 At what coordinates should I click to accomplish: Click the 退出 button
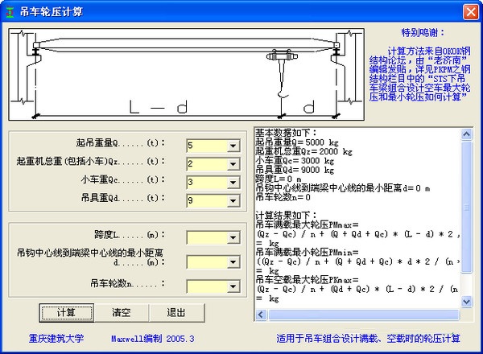176,313
